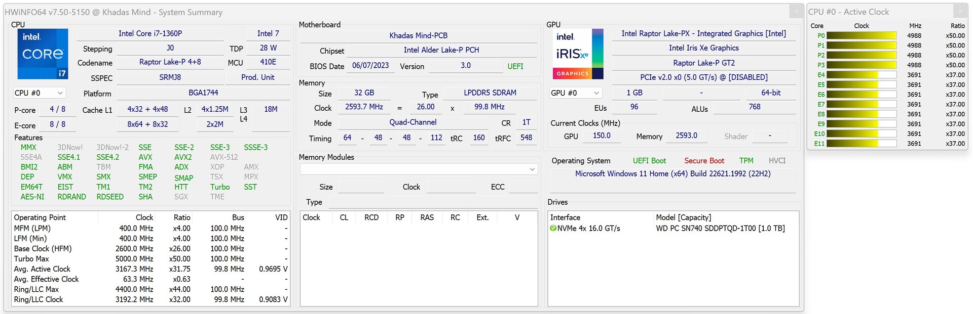Click the green NVMe drive status icon
Viewport: 973px width, 314px height.
click(553, 229)
